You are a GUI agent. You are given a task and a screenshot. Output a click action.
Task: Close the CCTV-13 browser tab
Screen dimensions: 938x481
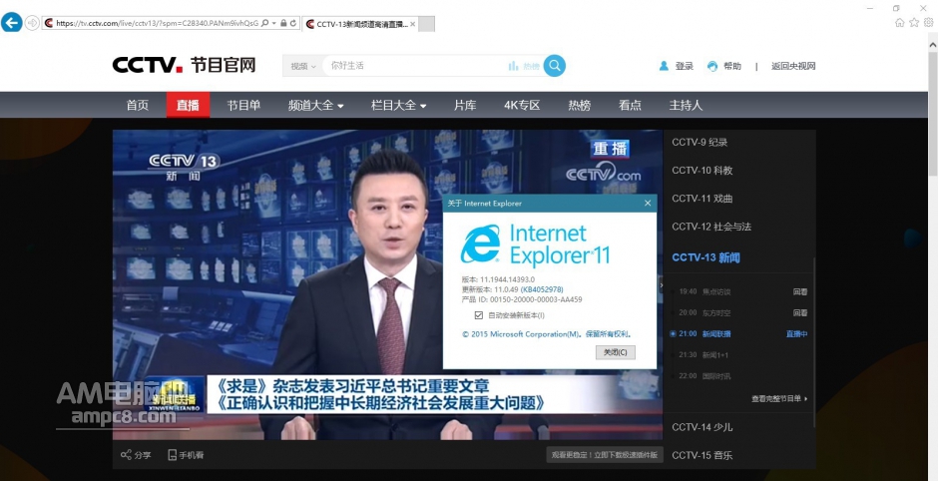point(413,24)
